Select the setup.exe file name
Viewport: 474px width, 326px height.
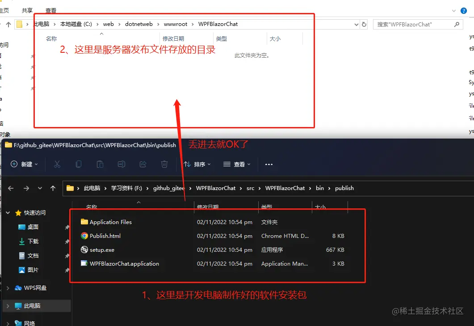(x=102, y=250)
